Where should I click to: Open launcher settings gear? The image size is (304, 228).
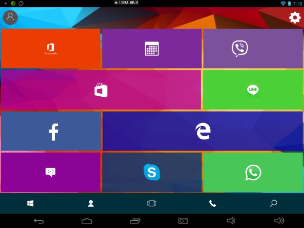[x=295, y=18]
